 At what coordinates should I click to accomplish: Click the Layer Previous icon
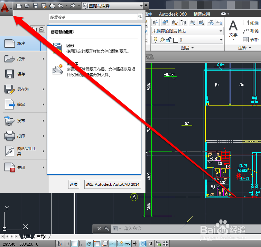(x=184, y=22)
